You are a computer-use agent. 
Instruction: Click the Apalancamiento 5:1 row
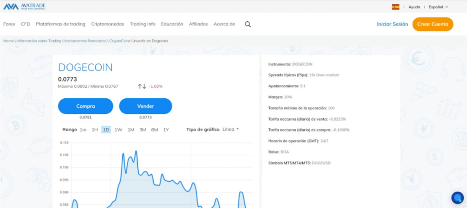286,86
